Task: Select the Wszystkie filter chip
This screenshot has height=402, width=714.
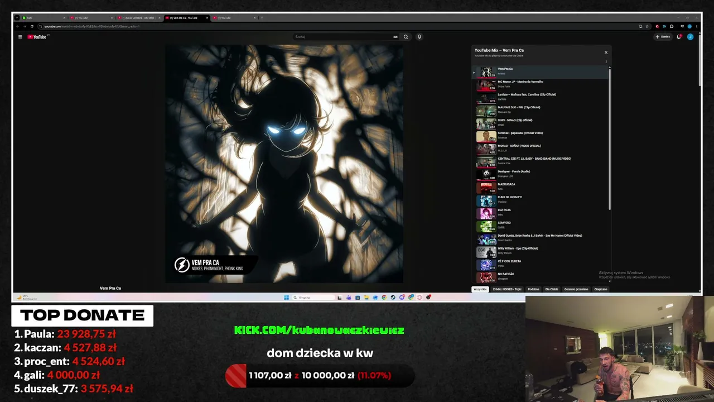Action: 480,289
